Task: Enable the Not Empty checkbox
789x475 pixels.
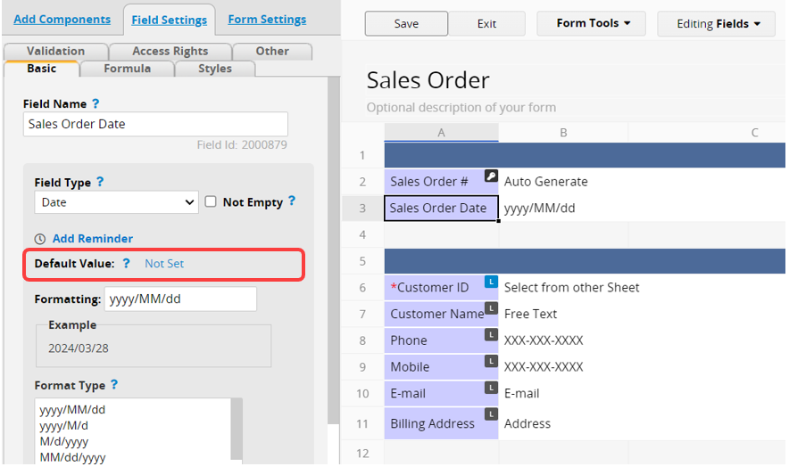Action: 211,201
